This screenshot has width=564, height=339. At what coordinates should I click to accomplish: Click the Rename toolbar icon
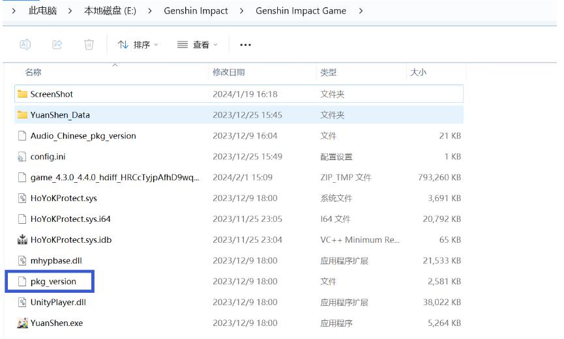click(x=25, y=44)
